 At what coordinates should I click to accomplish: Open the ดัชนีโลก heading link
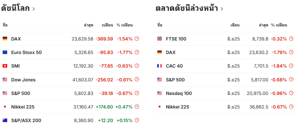[x=16, y=9]
